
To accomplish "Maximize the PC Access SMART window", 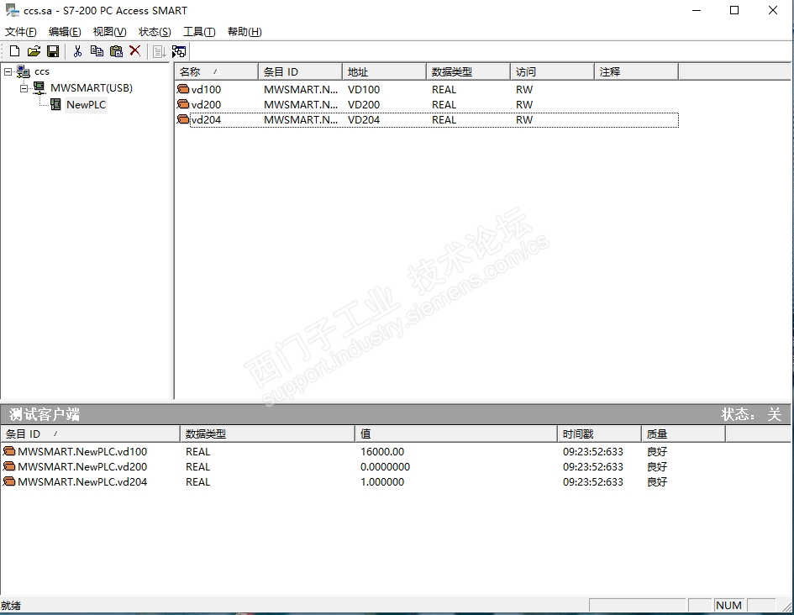I will point(734,10).
